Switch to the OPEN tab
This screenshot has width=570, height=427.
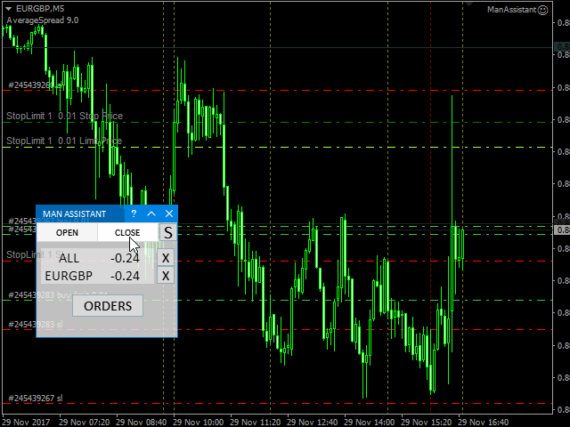pos(67,233)
